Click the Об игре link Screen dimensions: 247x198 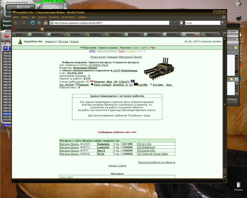[x=63, y=42]
